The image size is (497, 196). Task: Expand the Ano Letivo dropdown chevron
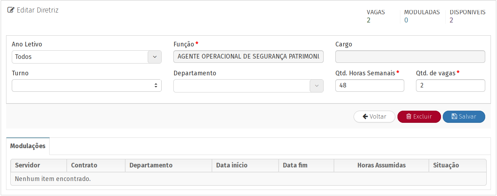tap(154, 57)
